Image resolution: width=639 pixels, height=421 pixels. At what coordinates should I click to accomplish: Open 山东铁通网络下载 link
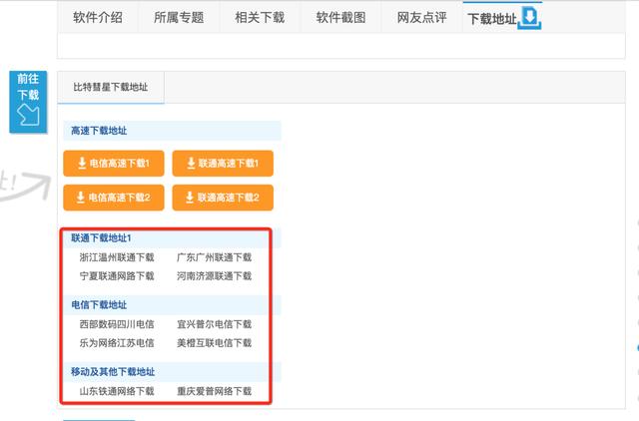[117, 391]
